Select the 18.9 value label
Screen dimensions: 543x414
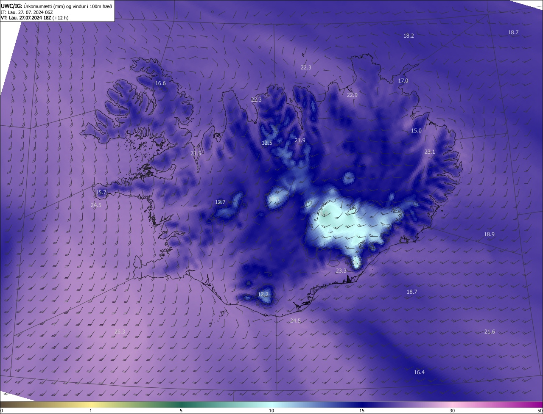(489, 234)
